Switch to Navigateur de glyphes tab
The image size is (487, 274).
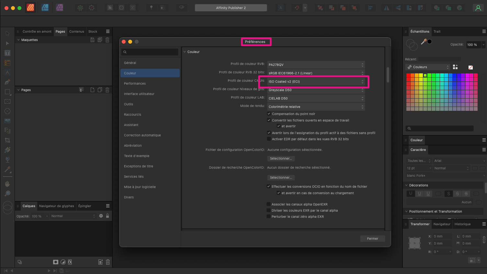point(57,206)
